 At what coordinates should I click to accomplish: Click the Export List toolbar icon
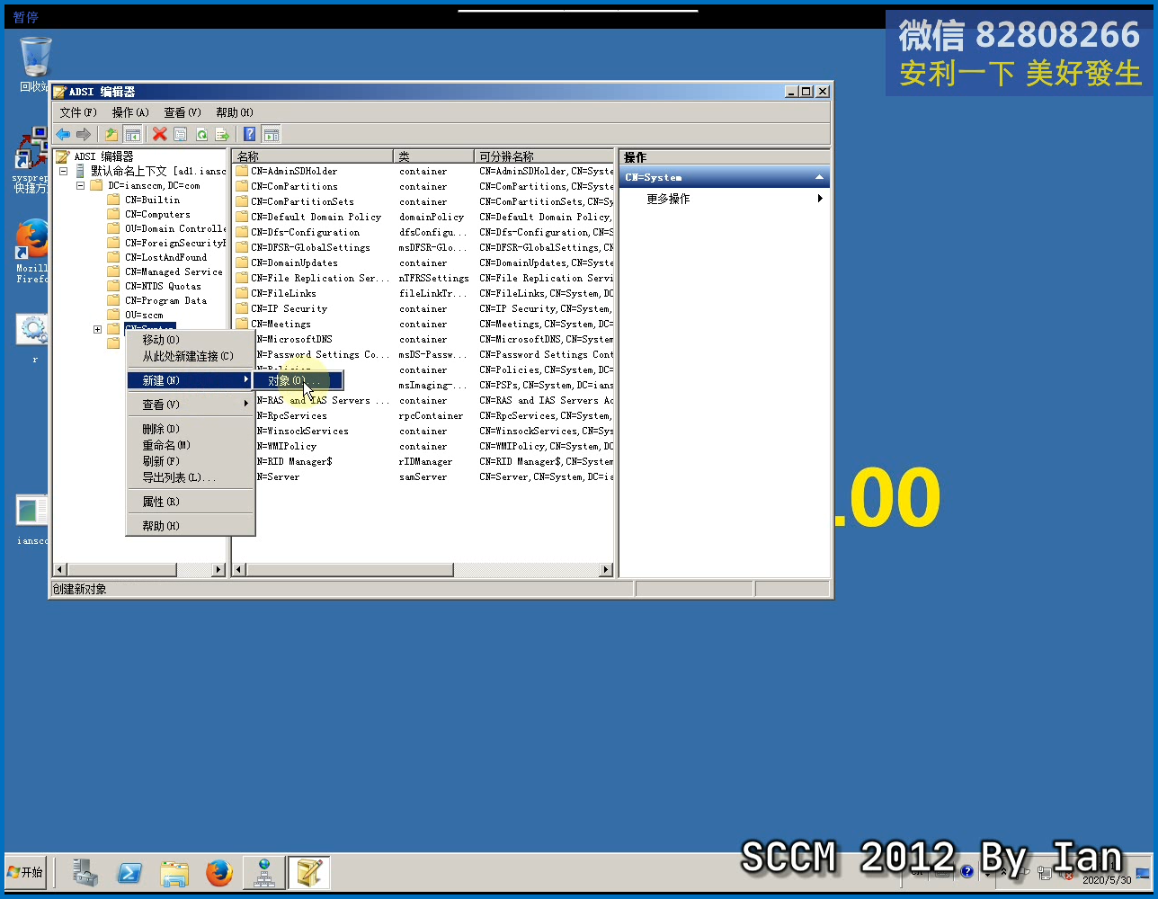(x=222, y=135)
